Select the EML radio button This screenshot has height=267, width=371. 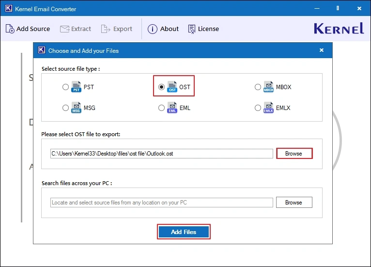point(161,108)
